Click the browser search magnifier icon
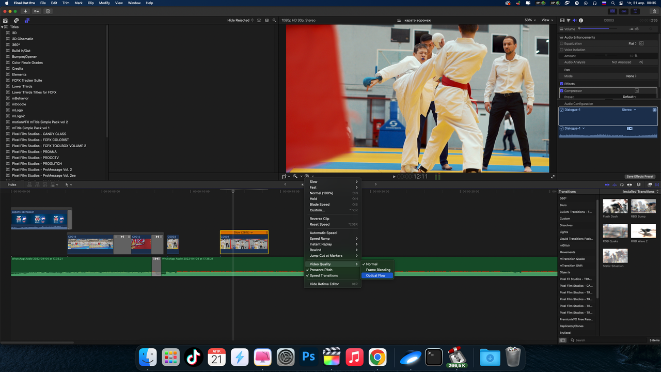The image size is (661, 372). pos(274,20)
